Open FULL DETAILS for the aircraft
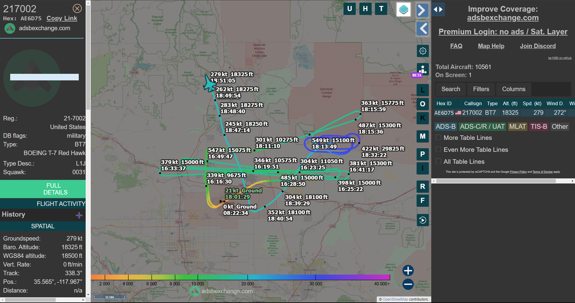The image size is (575, 303). point(43,189)
